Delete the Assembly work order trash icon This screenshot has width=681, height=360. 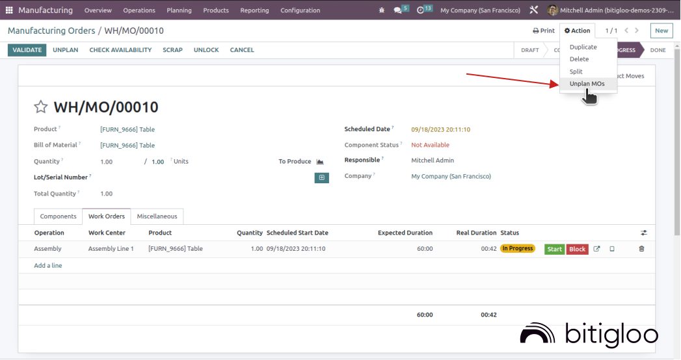point(641,249)
